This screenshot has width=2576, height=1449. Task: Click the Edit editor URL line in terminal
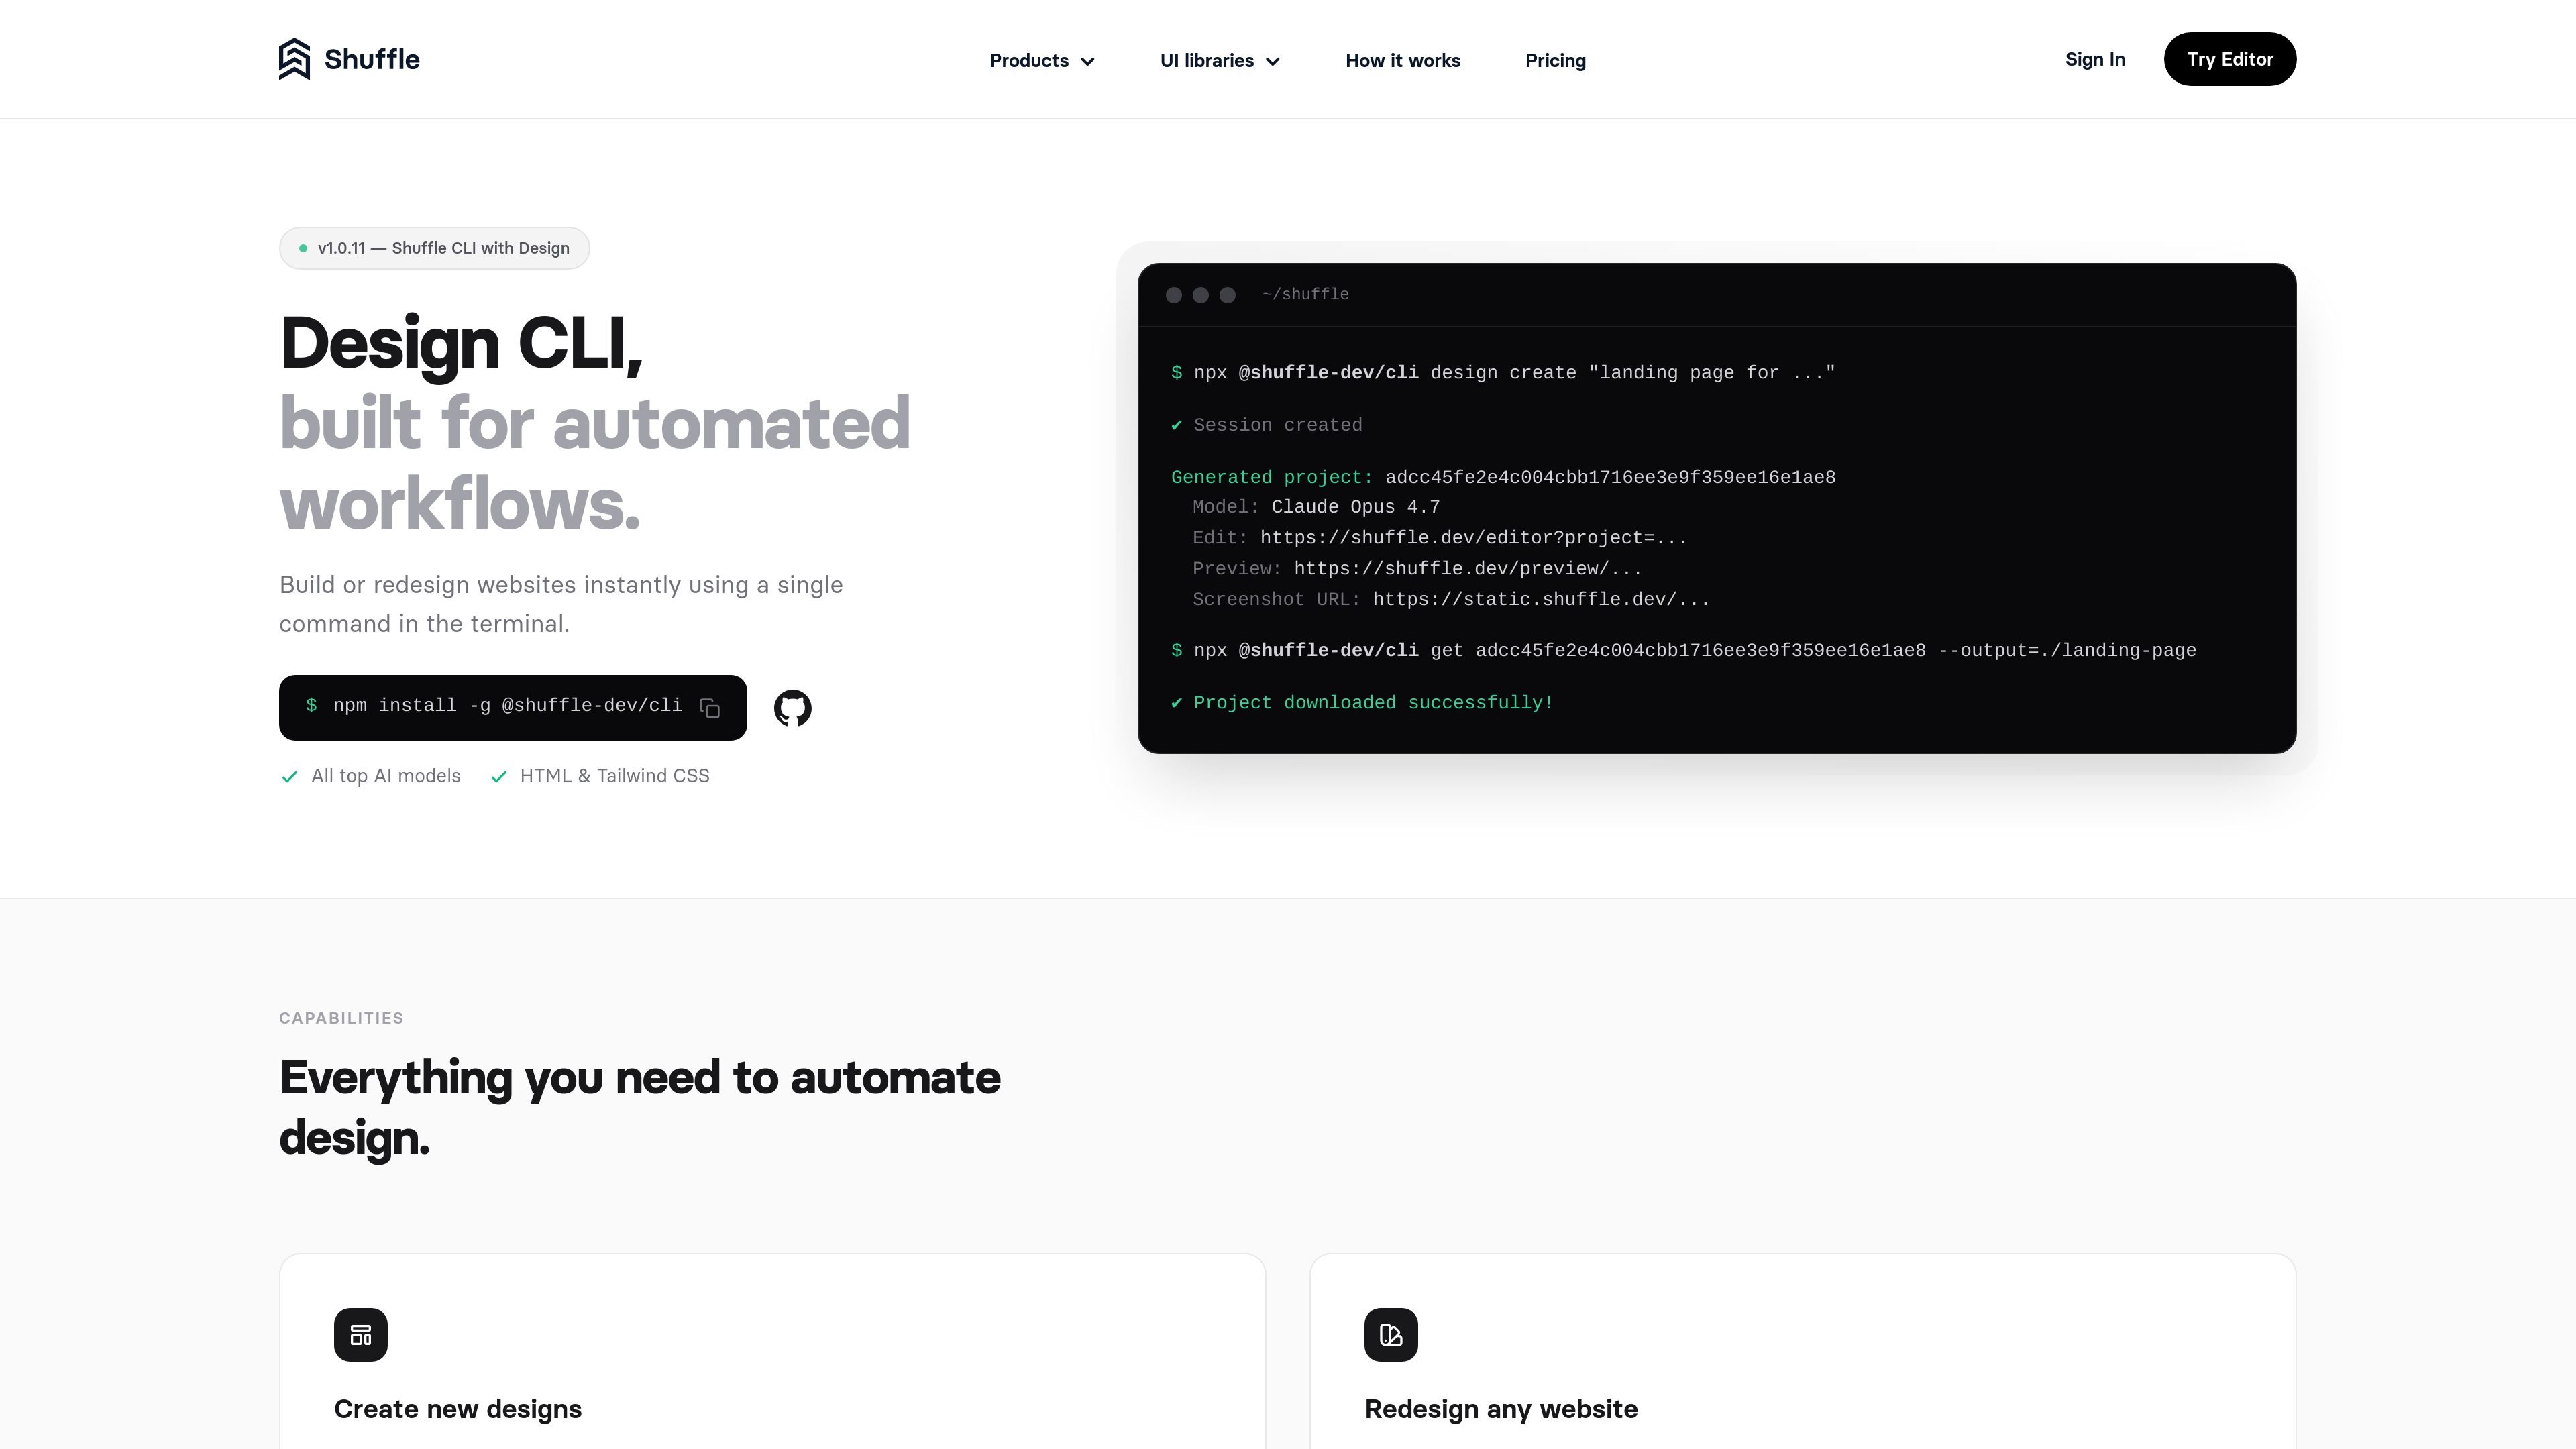click(x=1439, y=538)
